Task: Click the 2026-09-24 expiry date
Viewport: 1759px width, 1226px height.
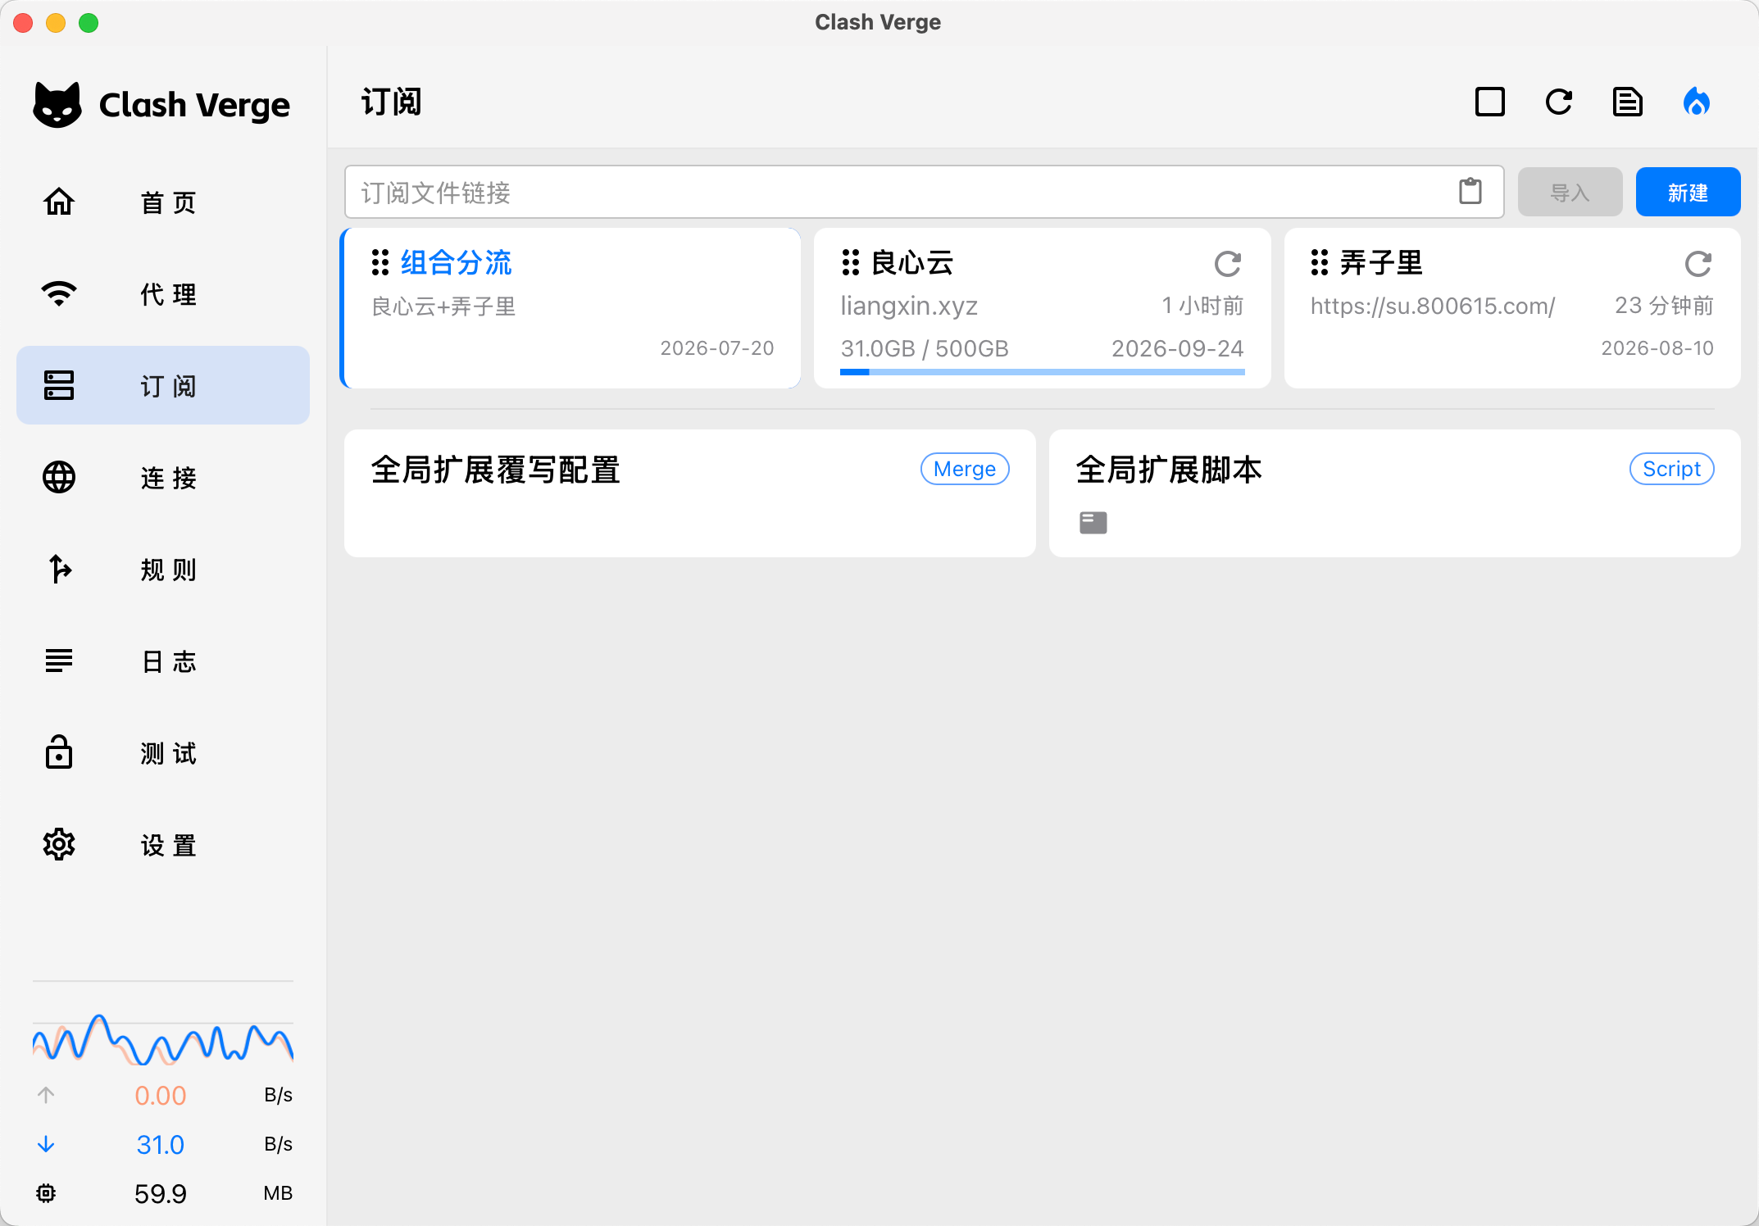Action: [1178, 348]
